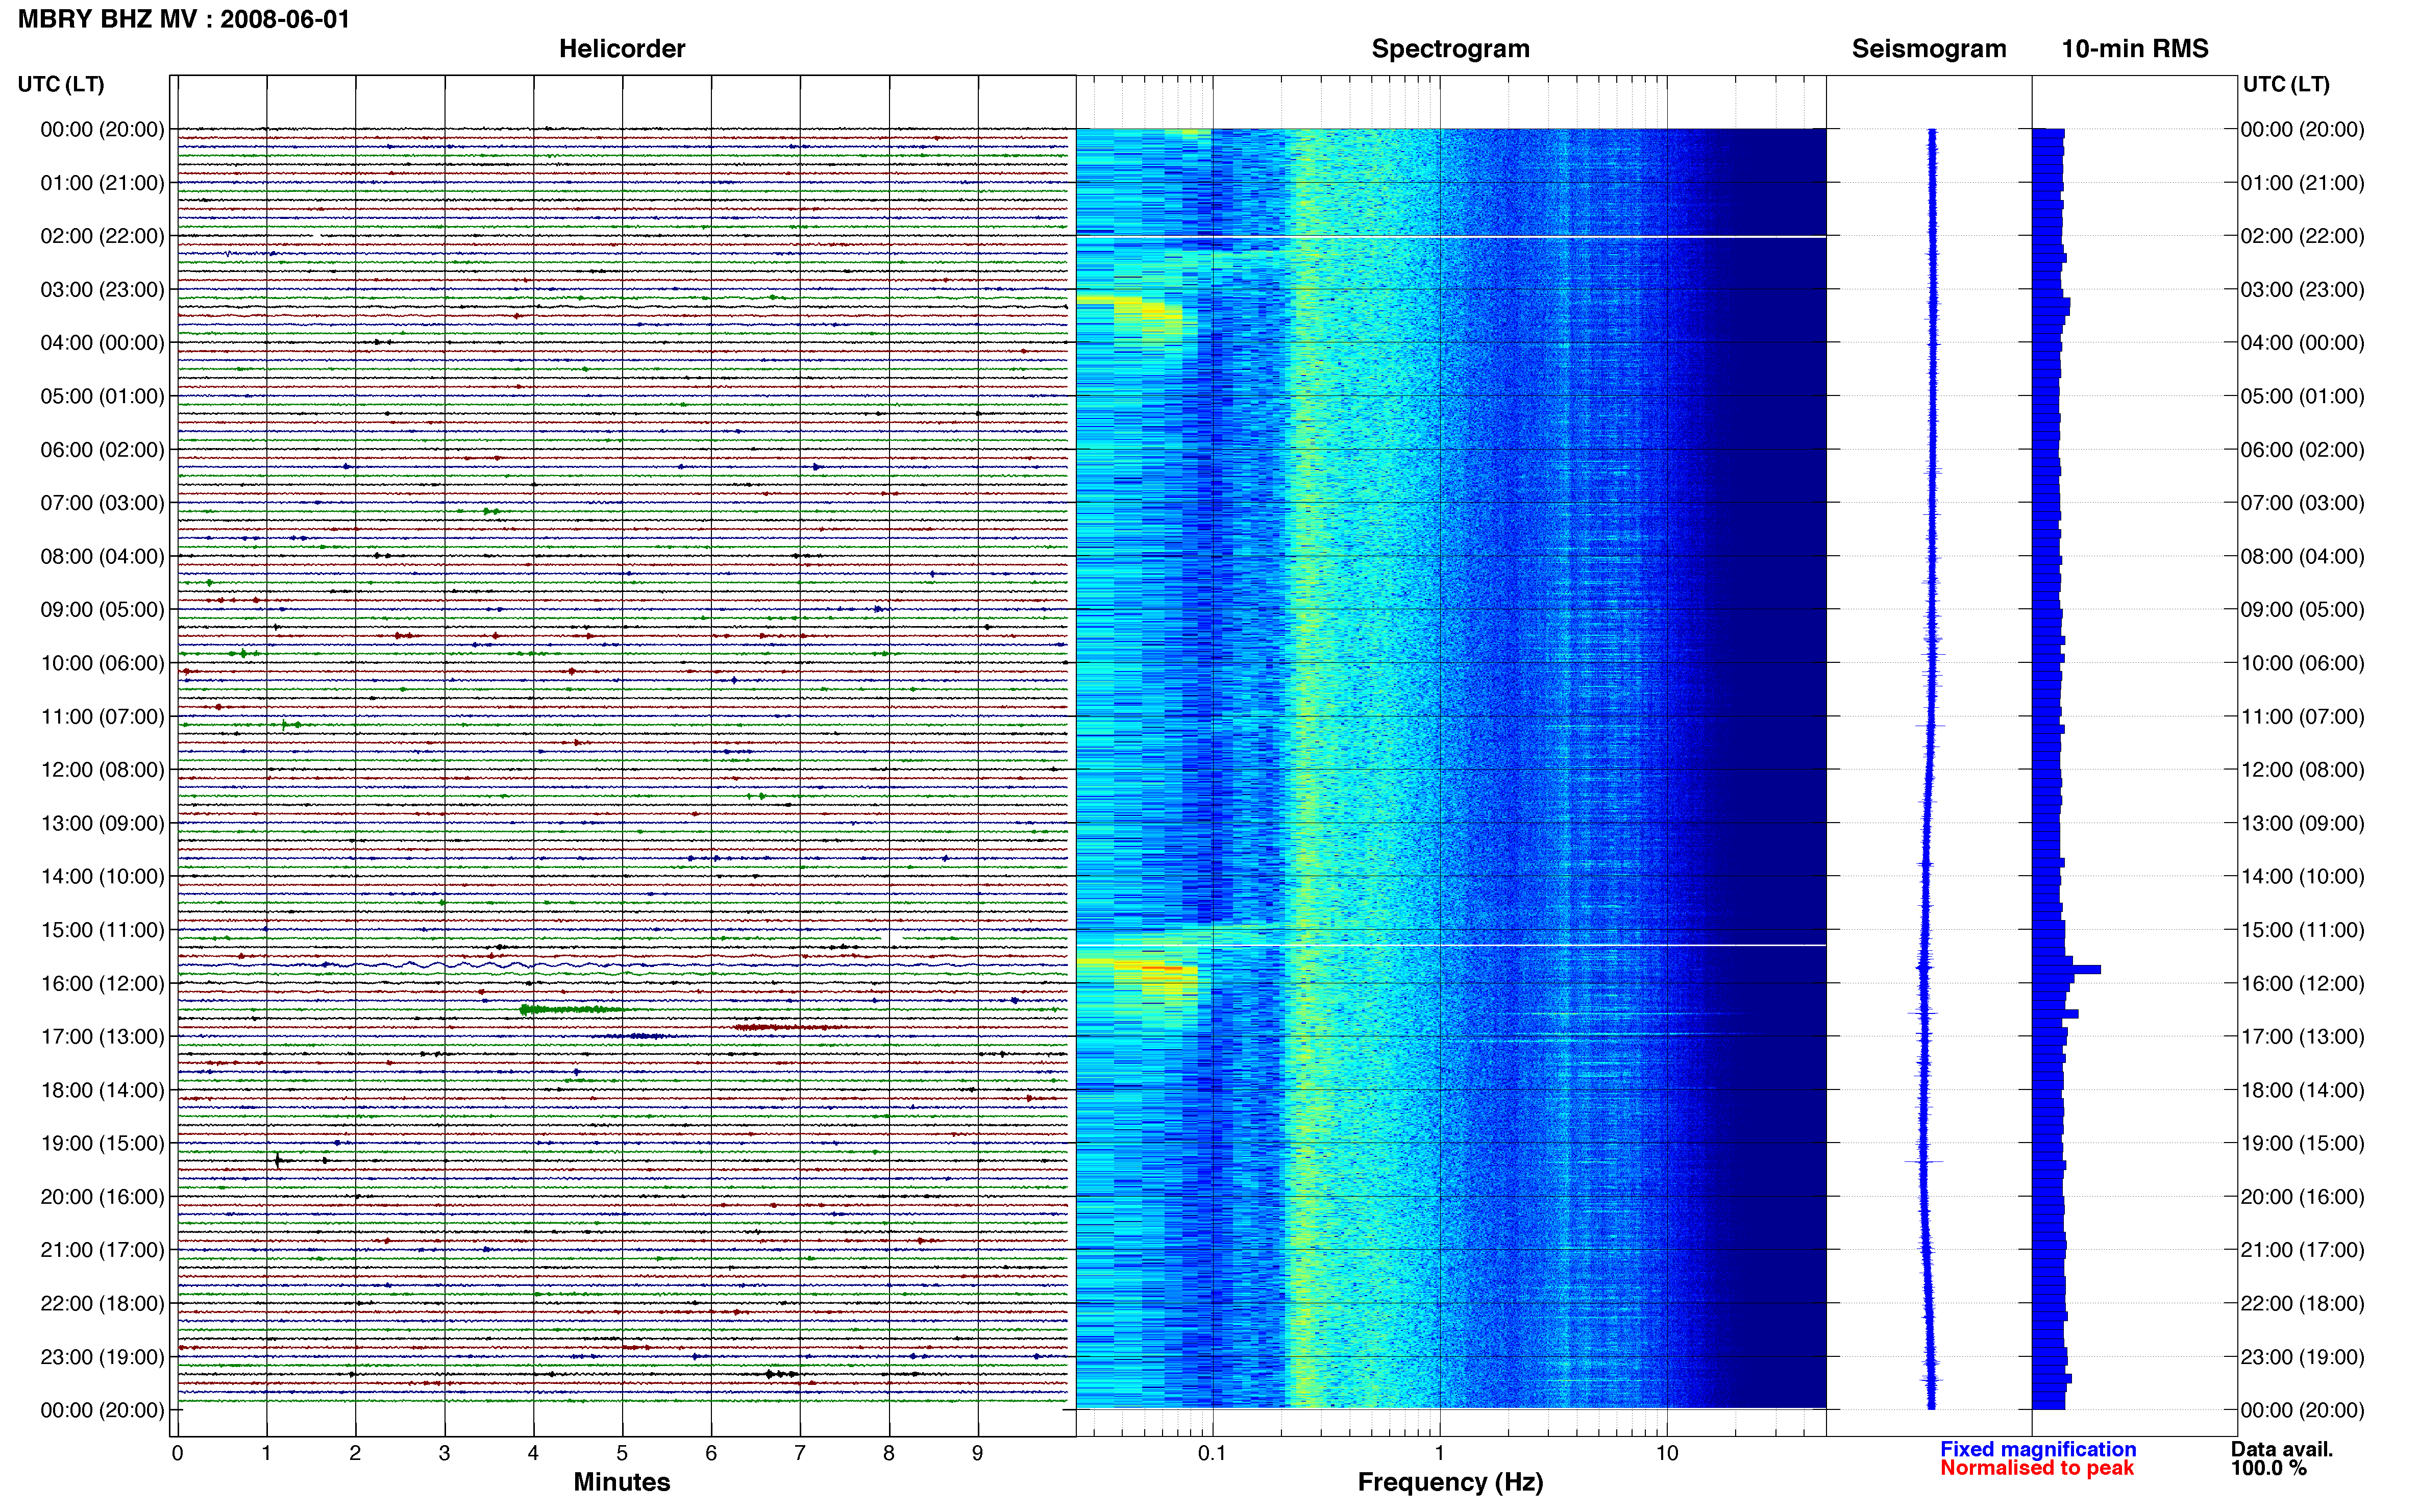This screenshot has width=2419, height=1512.
Task: Select the 'Helicorder' panel heading
Action: 621,49
